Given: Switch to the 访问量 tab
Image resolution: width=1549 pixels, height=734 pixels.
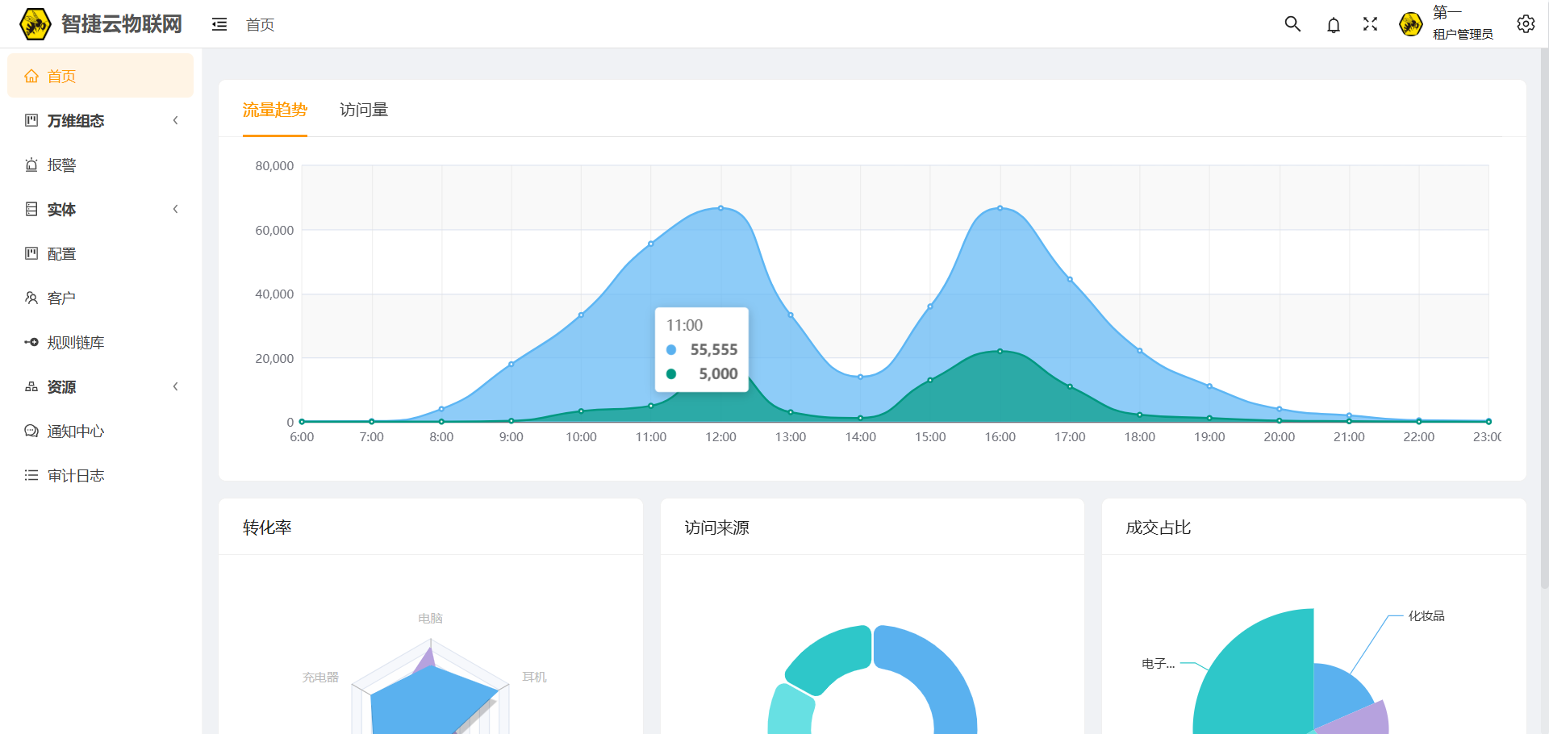Looking at the screenshot, I should [364, 111].
